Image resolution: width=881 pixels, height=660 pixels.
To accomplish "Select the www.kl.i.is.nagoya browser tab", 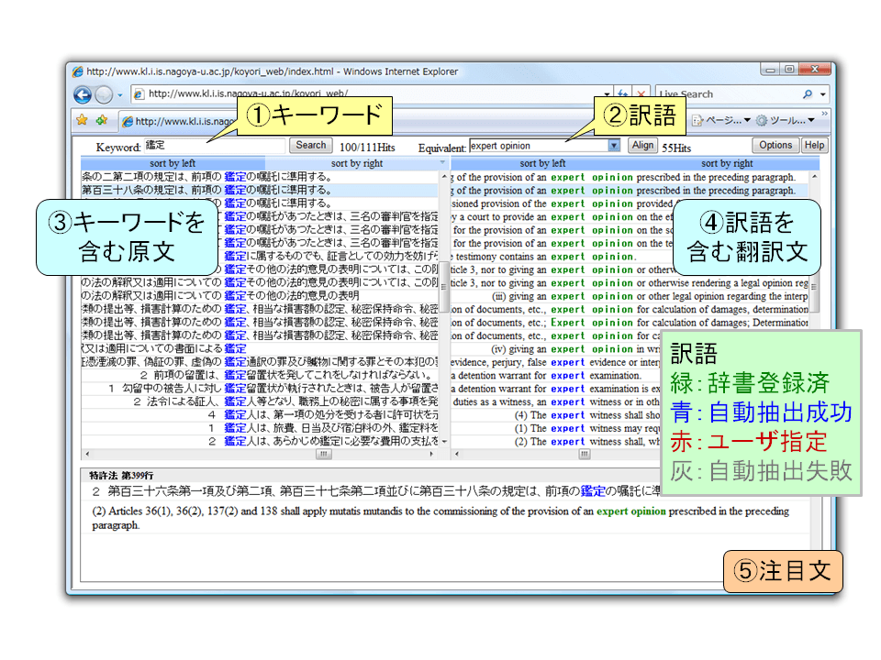I will tap(179, 121).
